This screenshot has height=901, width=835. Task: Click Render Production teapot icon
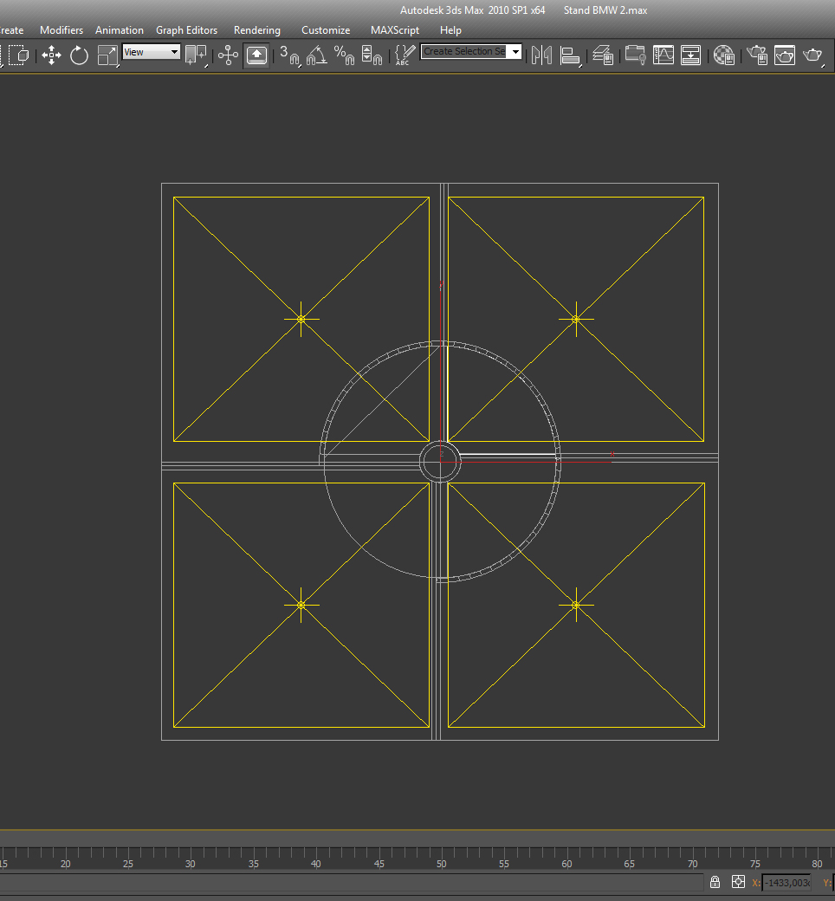coord(813,55)
